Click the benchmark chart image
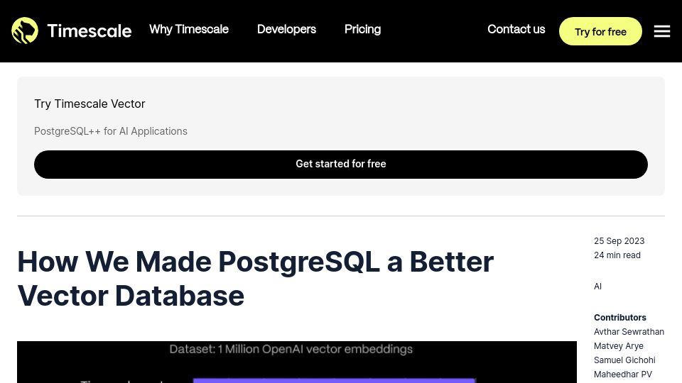 click(297, 362)
